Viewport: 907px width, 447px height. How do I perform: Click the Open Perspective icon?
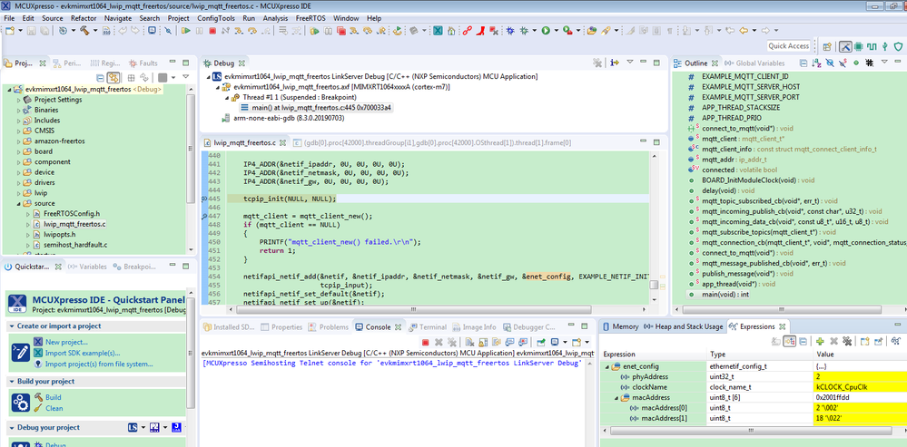click(826, 46)
